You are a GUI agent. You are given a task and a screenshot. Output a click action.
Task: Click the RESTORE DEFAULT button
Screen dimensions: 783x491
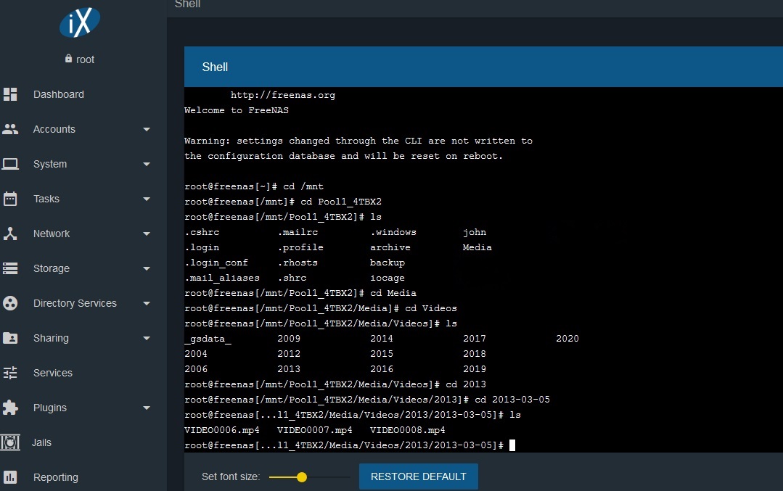pyautogui.click(x=419, y=476)
